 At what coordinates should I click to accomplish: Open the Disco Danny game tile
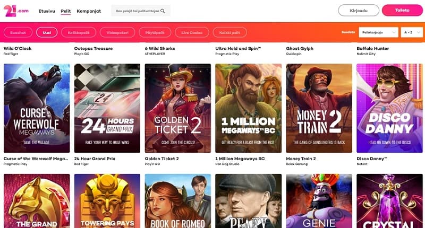(389, 108)
